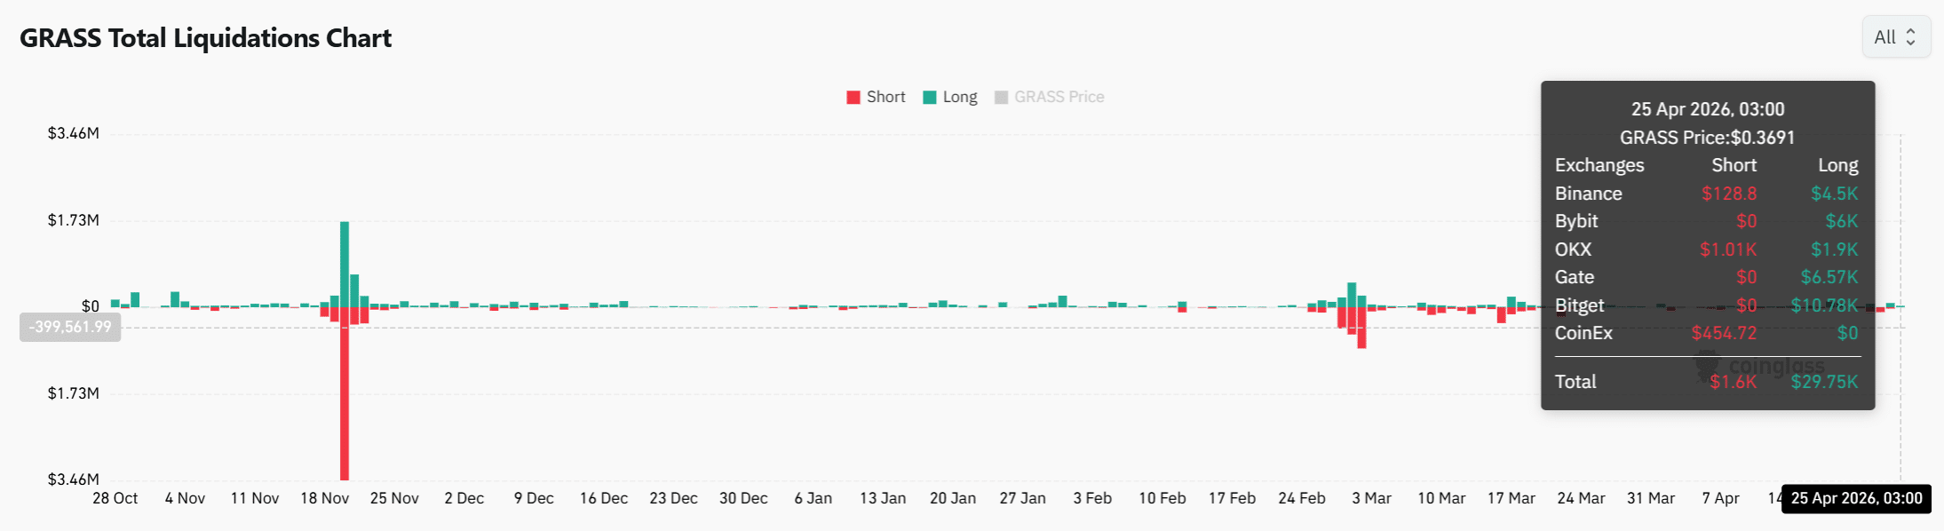
Task: Click the GRASS Total Liquidations Chart title
Action: (x=206, y=37)
